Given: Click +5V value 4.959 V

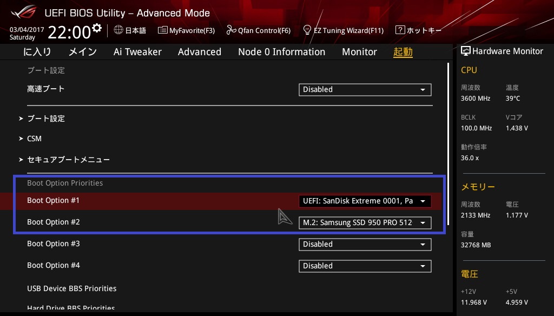Looking at the screenshot, I should pyautogui.click(x=517, y=302).
